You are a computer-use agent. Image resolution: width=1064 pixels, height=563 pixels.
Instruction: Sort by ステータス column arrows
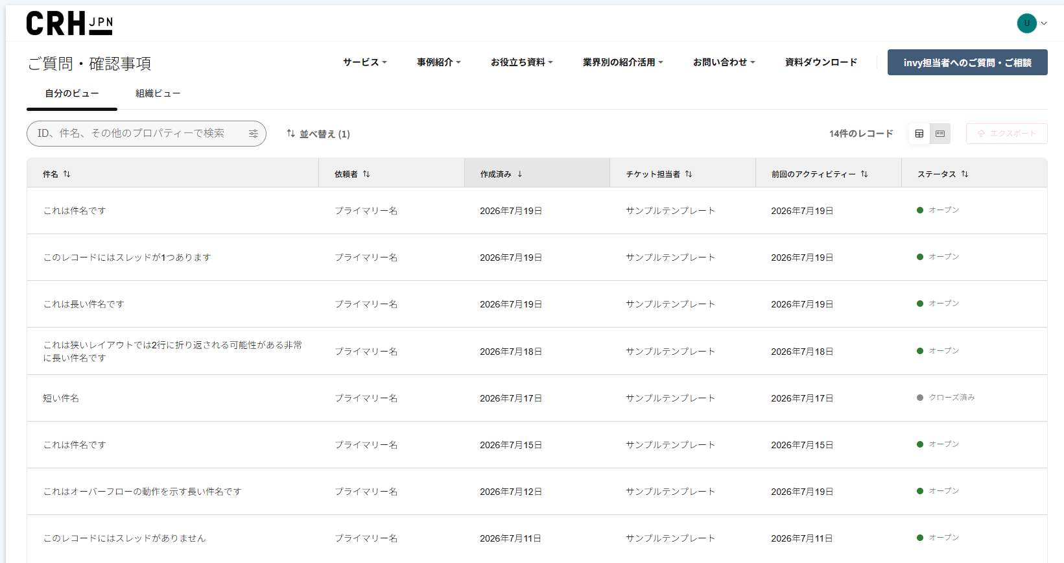pyautogui.click(x=965, y=174)
